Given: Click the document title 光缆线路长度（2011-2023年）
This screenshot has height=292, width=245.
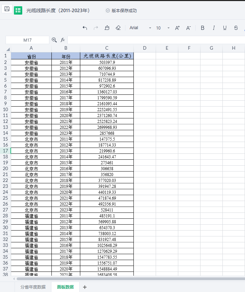Looking at the screenshot, I should [x=58, y=10].
